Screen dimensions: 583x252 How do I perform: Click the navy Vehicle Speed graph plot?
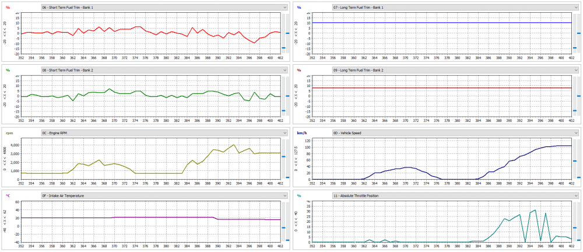click(442, 159)
